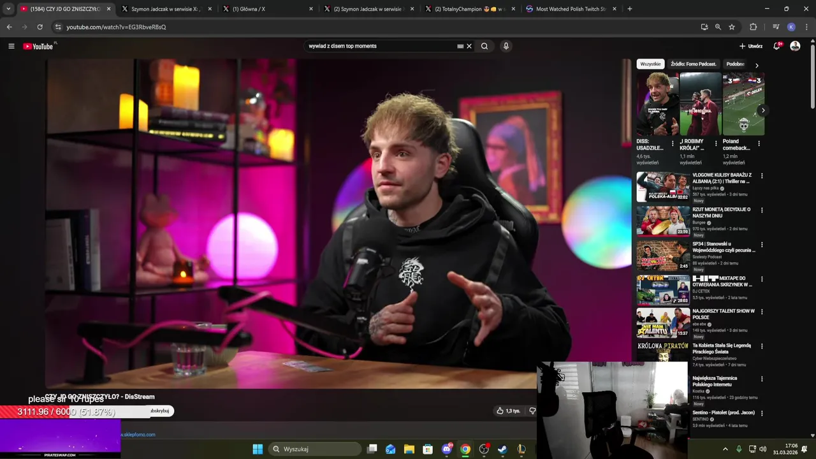
Task: Open the 'Poland comeback...' short
Action: pyautogui.click(x=743, y=104)
